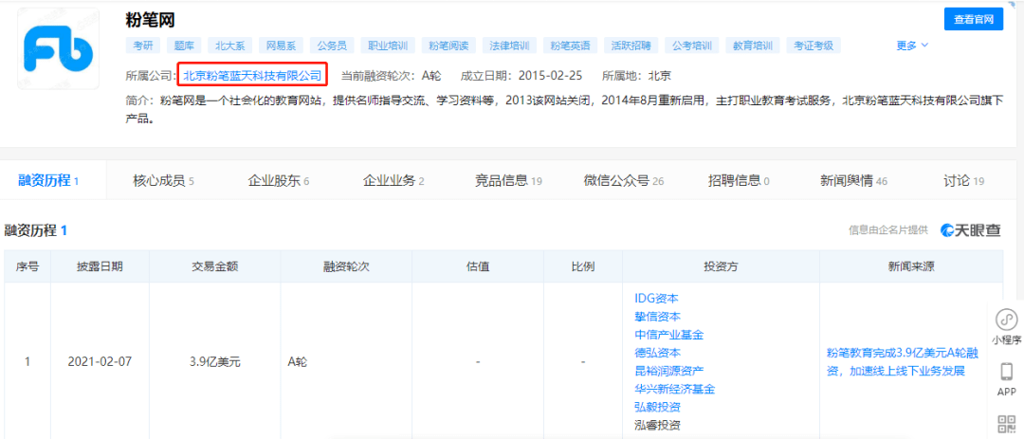Expand the 更多 tags dropdown
This screenshot has height=439, width=1024.
[x=912, y=46]
